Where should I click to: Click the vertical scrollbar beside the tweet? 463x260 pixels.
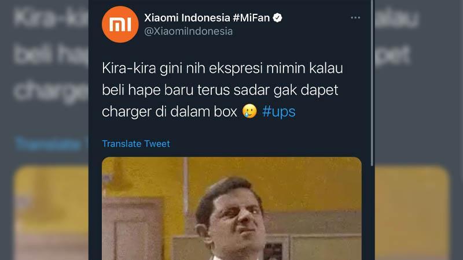372,83
